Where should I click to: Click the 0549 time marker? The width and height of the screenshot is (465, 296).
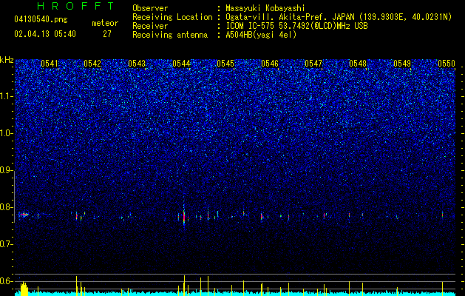(402, 64)
